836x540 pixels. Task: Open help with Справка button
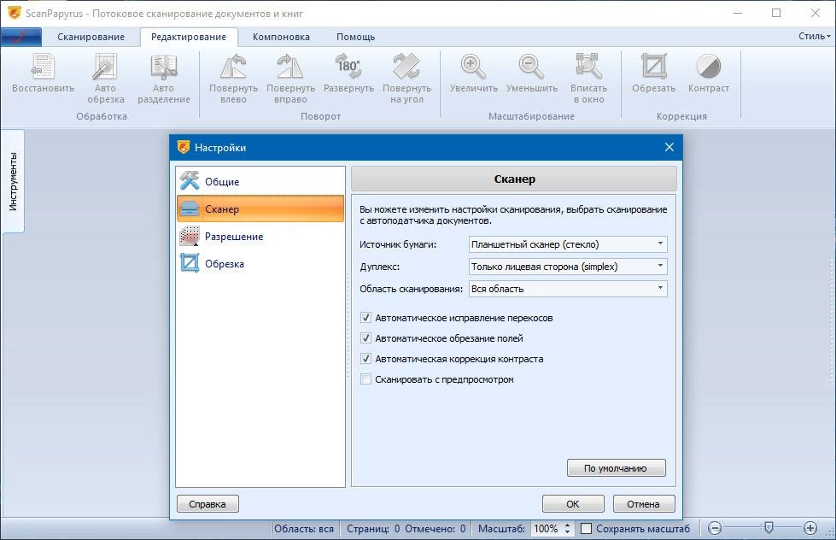point(208,504)
